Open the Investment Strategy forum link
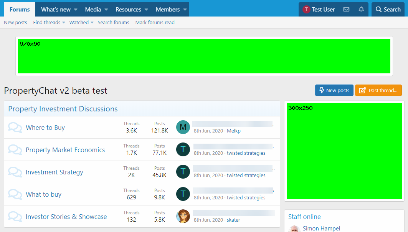Screen dimensions: 408x232 (55, 172)
